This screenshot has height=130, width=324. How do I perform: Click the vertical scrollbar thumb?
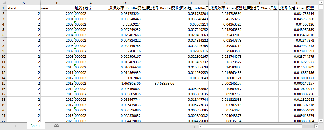pyautogui.click(x=321, y=7)
